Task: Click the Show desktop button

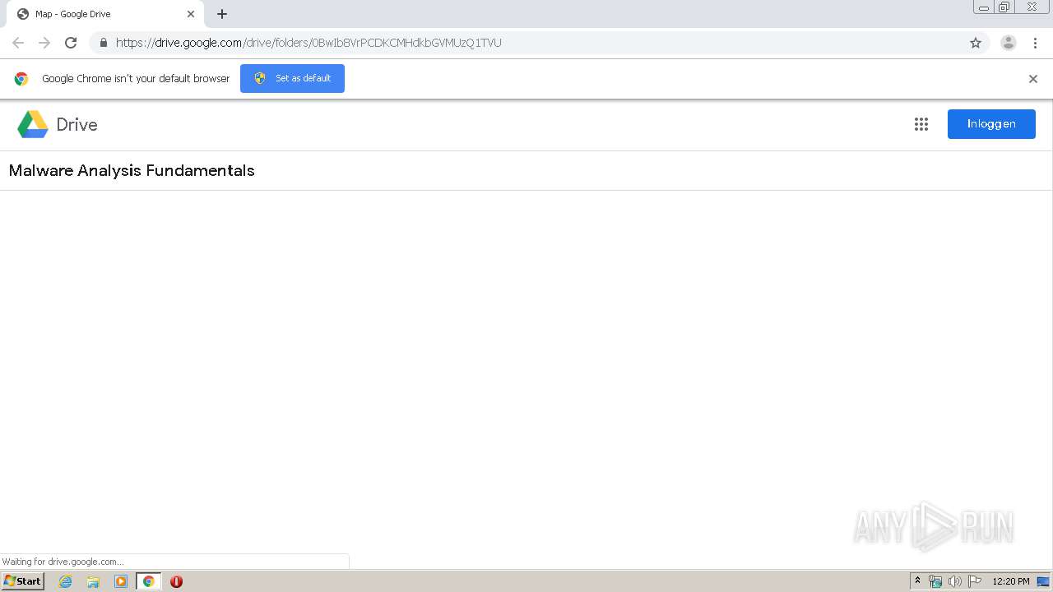Action: point(1043,581)
